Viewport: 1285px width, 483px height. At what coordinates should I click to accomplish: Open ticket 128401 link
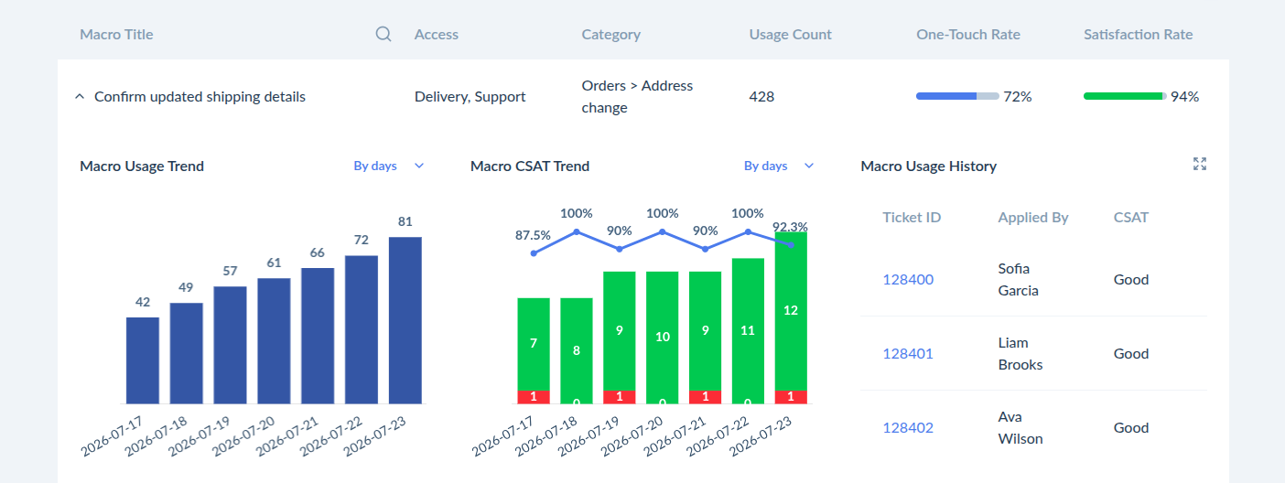(908, 354)
